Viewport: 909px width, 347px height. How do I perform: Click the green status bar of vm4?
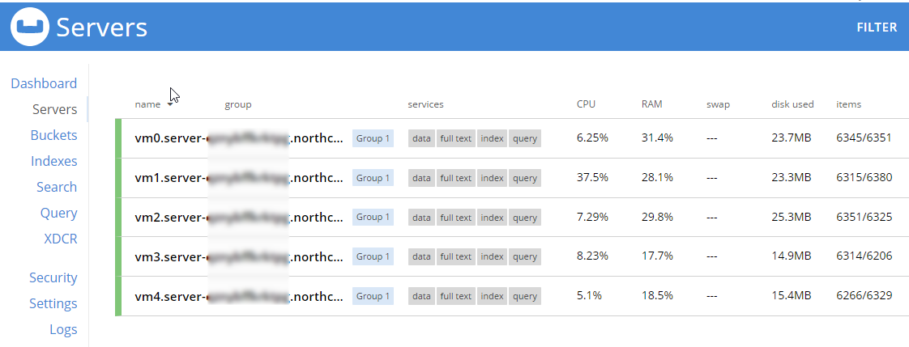tap(118, 296)
